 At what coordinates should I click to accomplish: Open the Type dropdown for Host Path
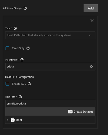pos(50,35)
